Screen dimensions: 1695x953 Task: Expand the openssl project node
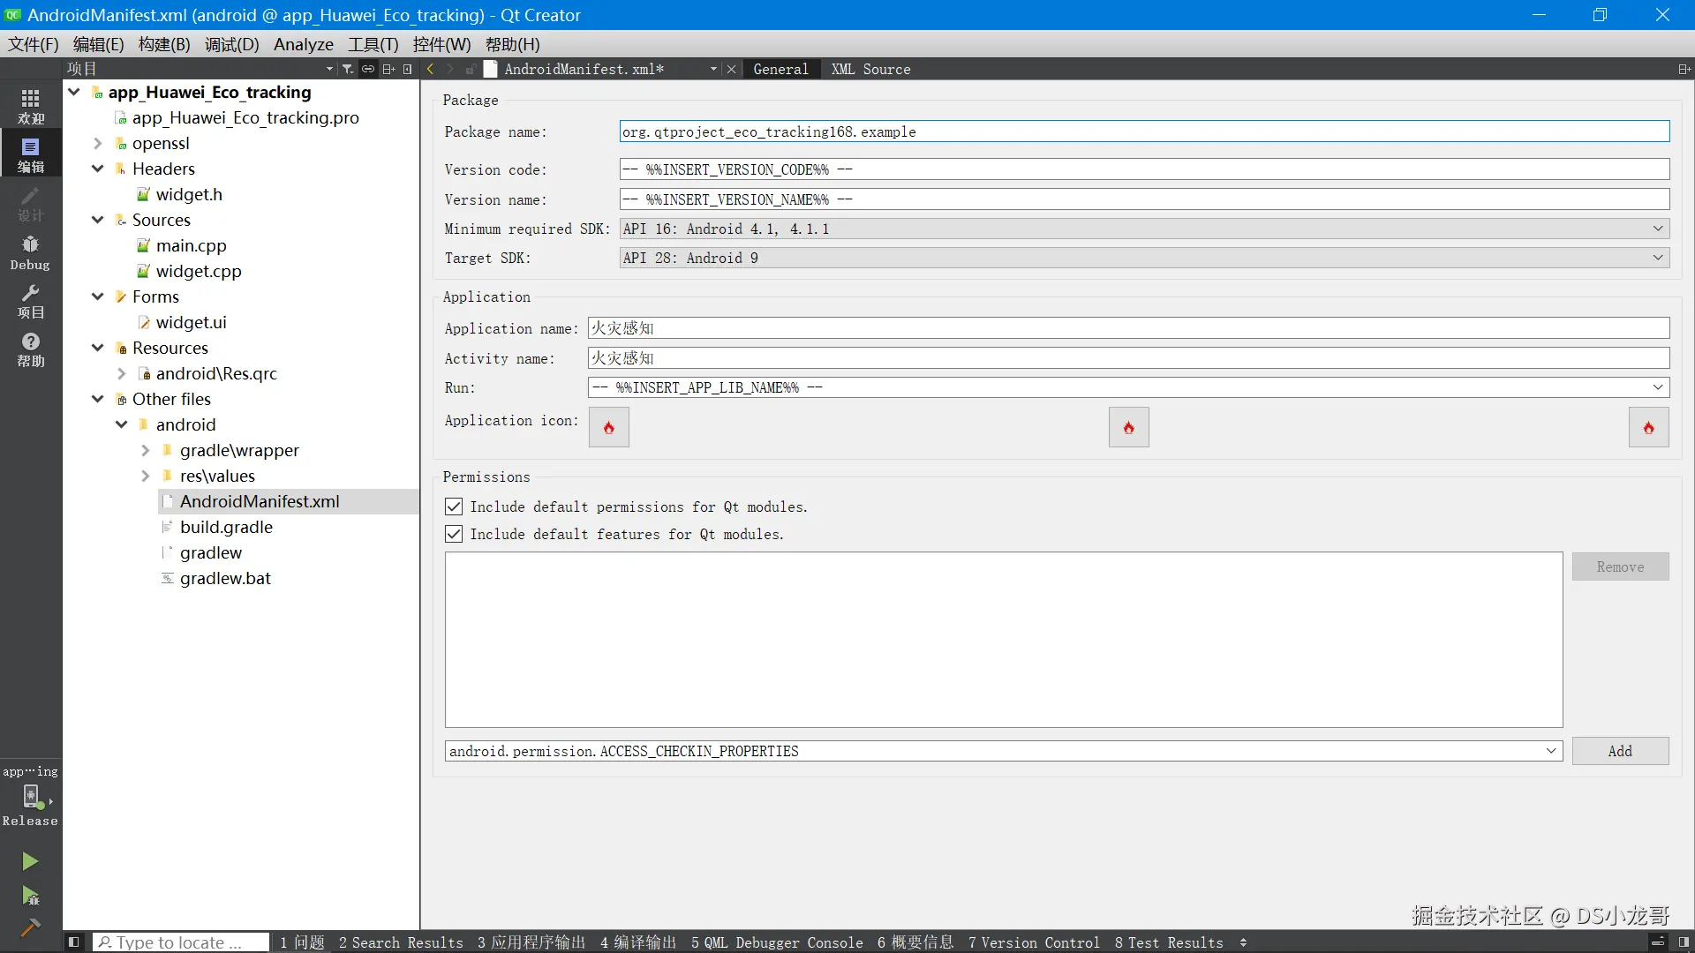98,143
